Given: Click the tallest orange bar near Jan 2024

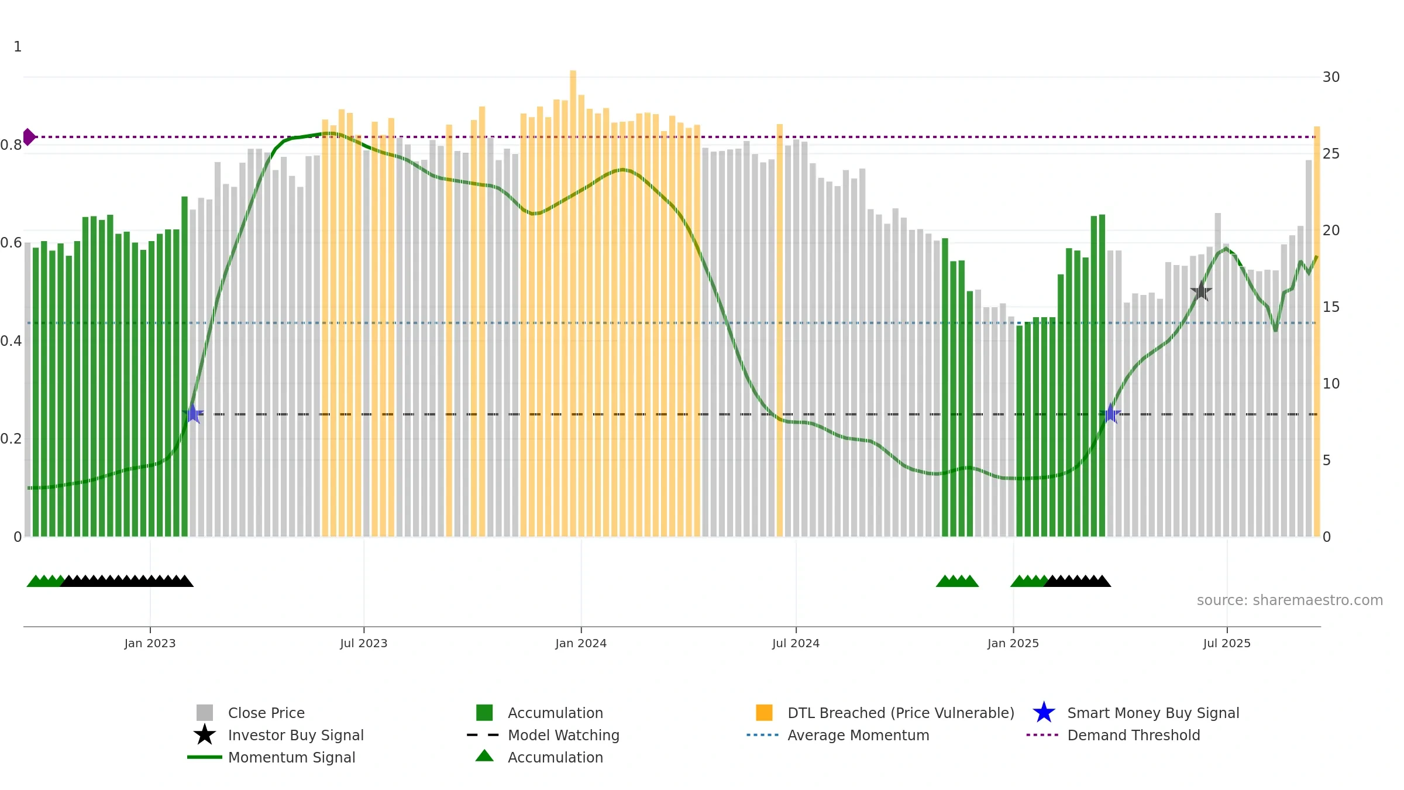Looking at the screenshot, I should (573, 303).
